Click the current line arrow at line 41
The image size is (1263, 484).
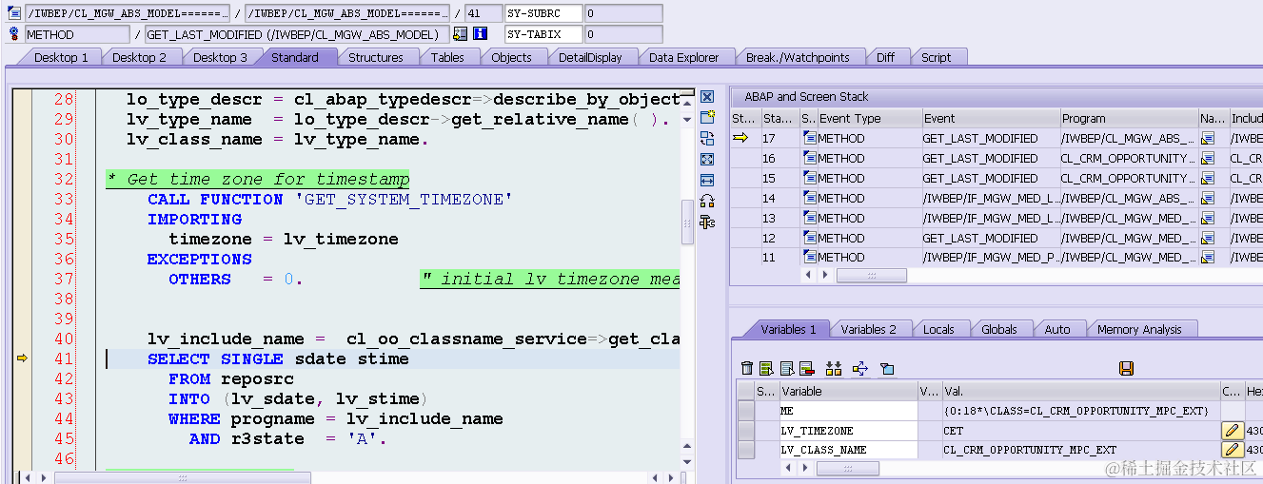23,358
